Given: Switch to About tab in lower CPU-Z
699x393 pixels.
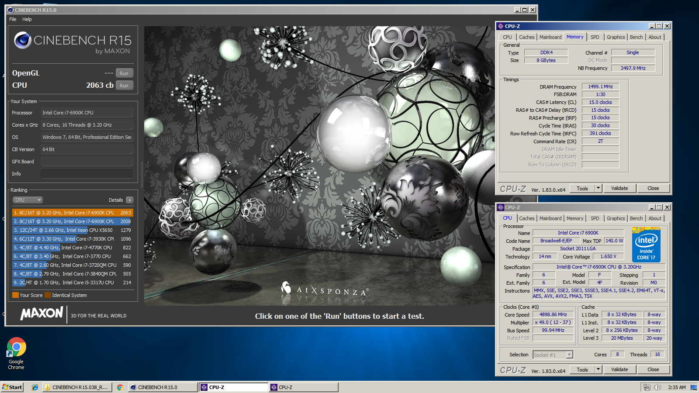Looking at the screenshot, I should [655, 218].
